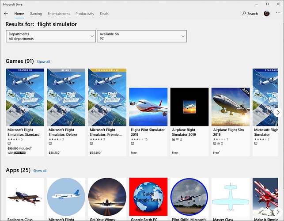Click the €48.250 price
284x221 pixels.
coord(54,152)
